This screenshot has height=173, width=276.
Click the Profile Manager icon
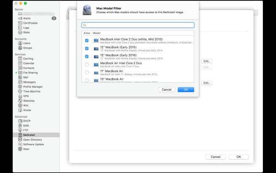click(20, 86)
